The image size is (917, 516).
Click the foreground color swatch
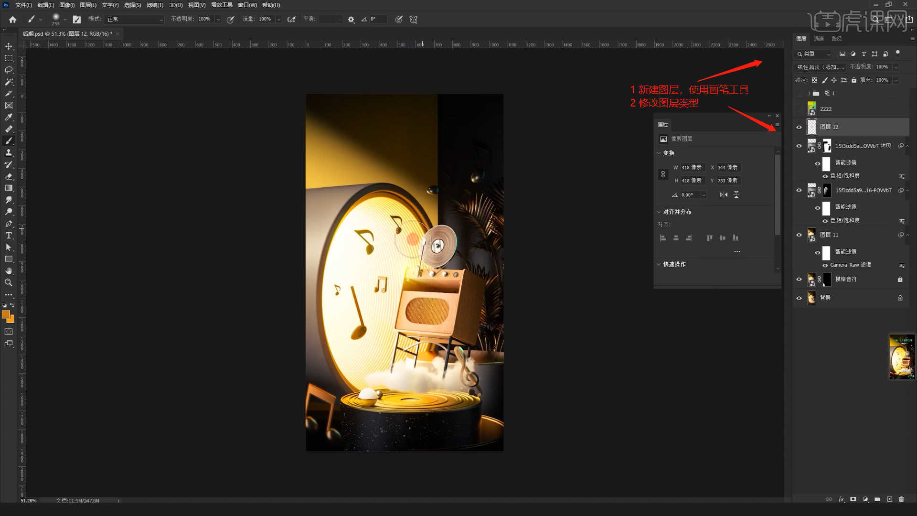5,314
